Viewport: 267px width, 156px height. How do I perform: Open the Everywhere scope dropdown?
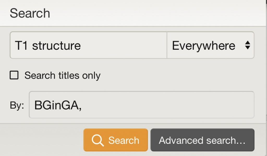click(211, 45)
